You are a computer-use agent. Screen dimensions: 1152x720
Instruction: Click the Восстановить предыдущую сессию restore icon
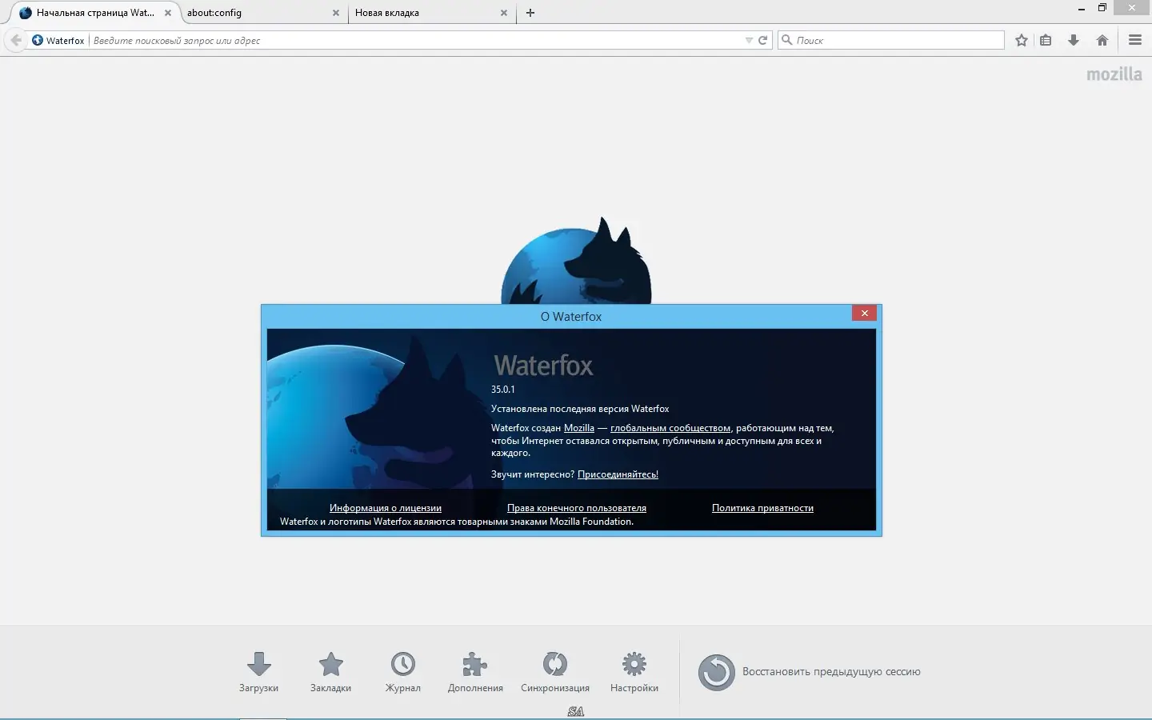pos(715,673)
